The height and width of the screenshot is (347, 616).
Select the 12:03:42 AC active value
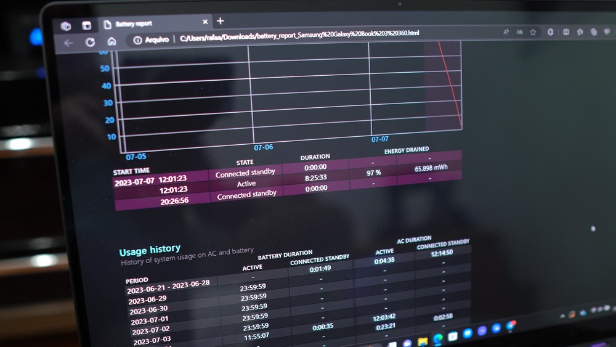pyautogui.click(x=384, y=317)
